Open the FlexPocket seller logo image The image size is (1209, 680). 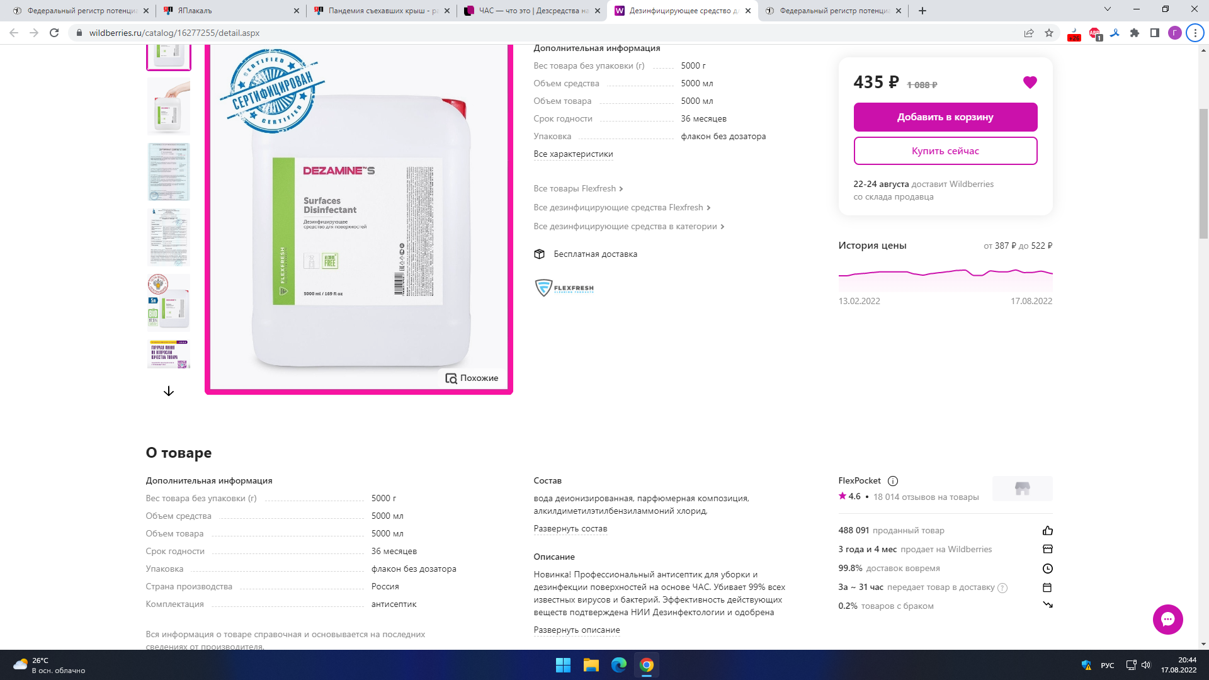(1022, 489)
